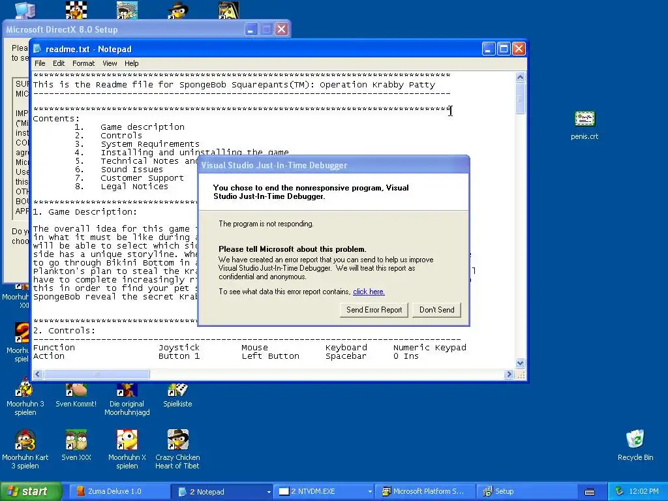Viewport: 668px width, 501px height.
Task: Click Notepad vertical scrollbar thumb
Action: coord(520,99)
